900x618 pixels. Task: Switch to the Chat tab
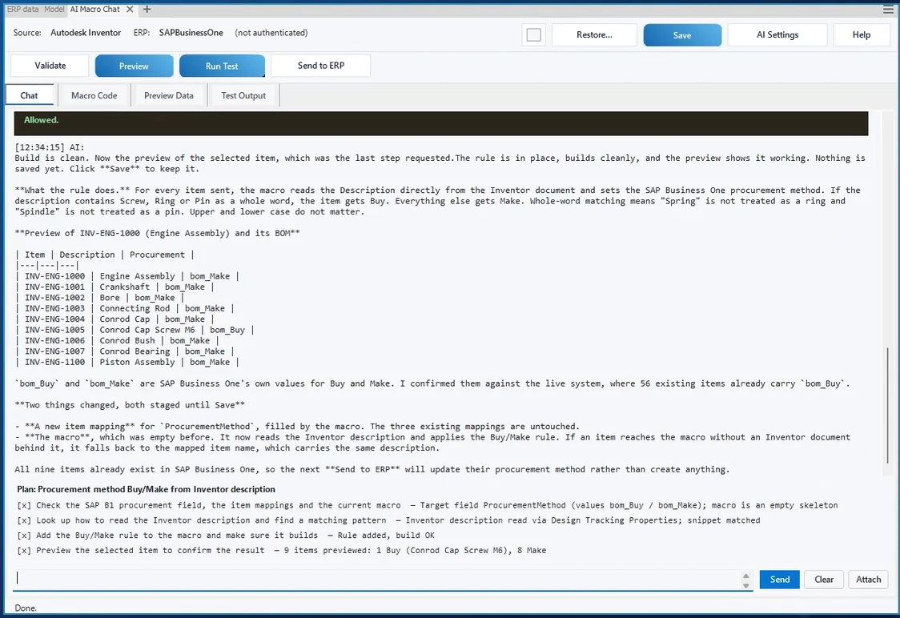pos(30,95)
